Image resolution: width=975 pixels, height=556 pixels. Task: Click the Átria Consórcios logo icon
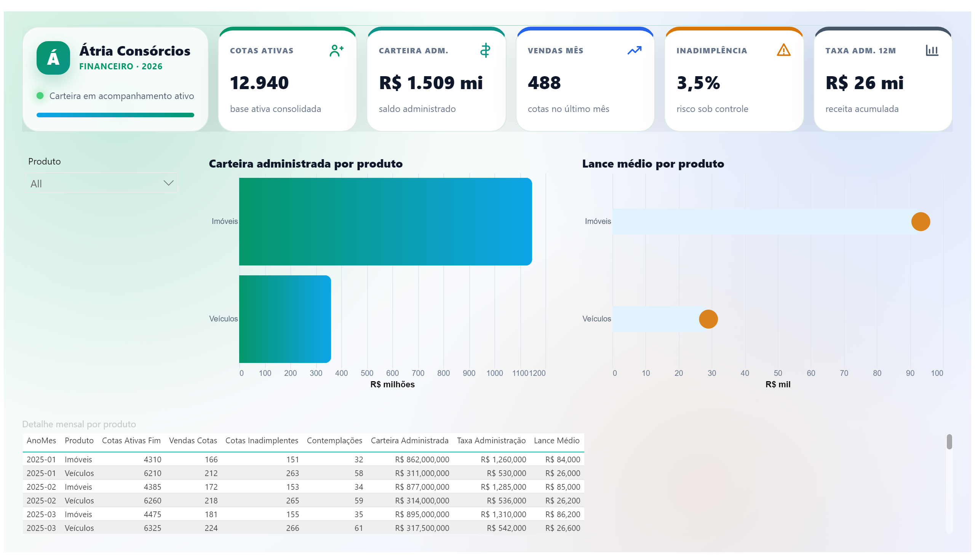click(53, 58)
